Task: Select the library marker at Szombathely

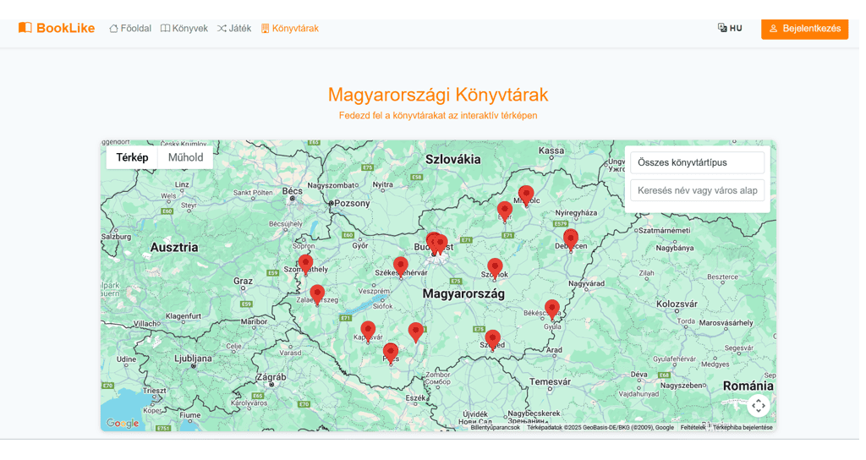Action: (305, 264)
